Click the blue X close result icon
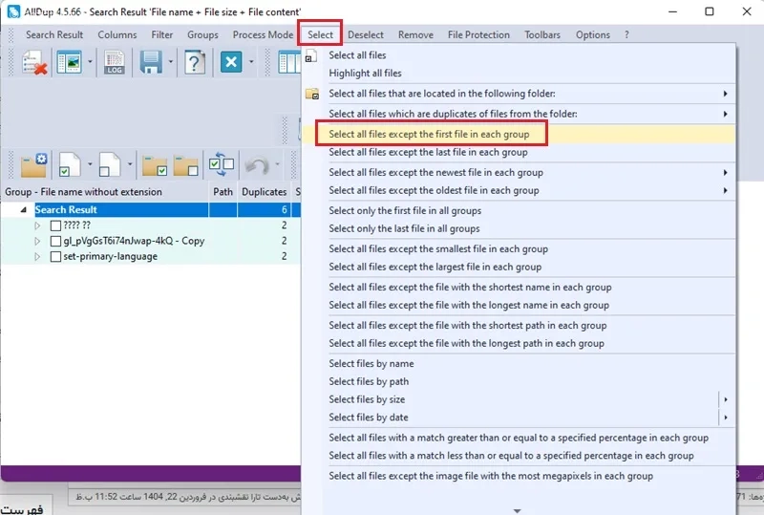The image size is (764, 515). point(231,62)
